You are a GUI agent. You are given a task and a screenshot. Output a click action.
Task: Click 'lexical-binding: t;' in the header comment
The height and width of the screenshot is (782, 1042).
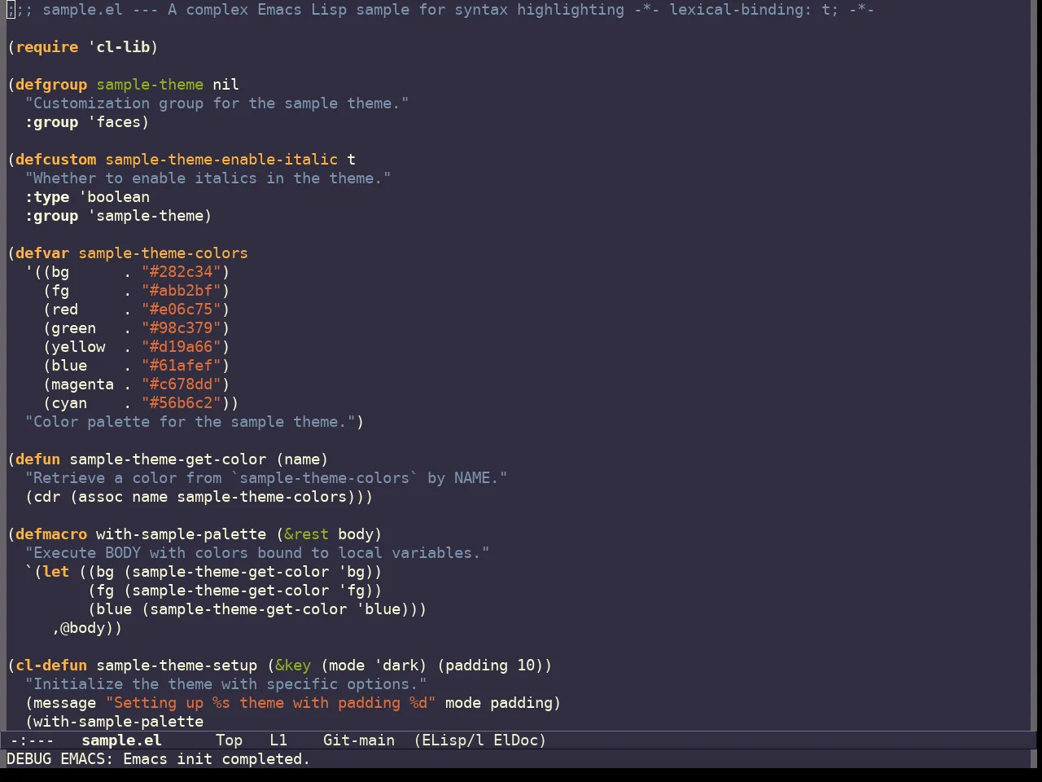(x=754, y=10)
